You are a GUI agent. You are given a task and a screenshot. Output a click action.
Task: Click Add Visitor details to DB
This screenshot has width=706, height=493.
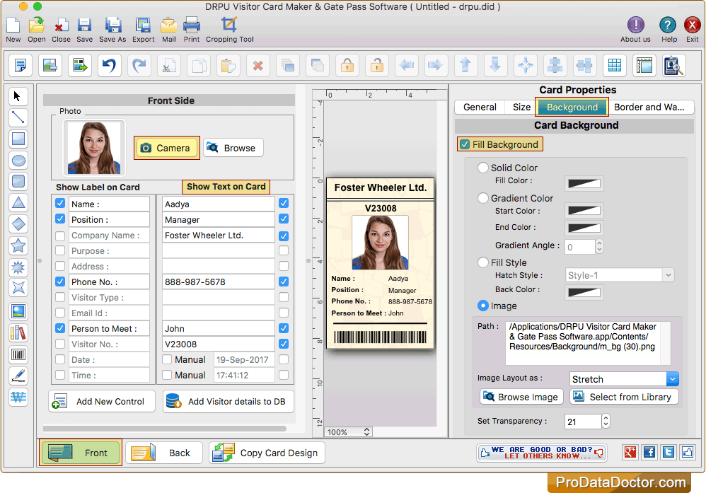coord(228,402)
